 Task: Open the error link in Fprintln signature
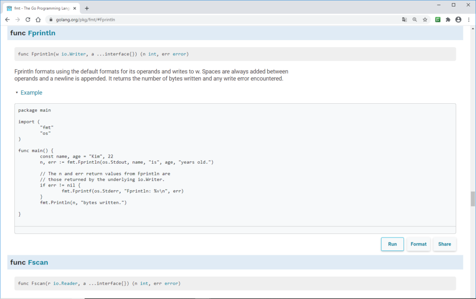click(179, 54)
